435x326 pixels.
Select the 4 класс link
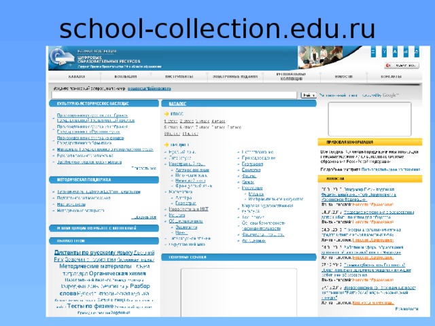click(219, 121)
